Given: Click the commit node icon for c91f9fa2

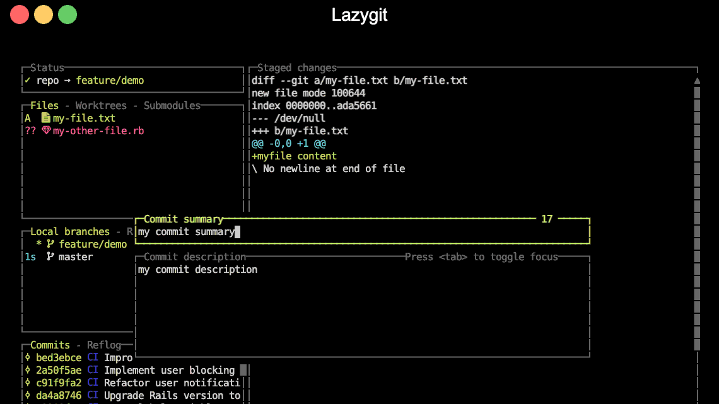Looking at the screenshot, I should pos(28,383).
